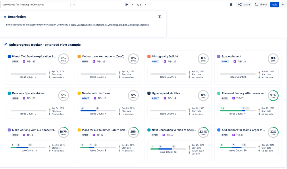287x169 pixels.
Task: Click the cloud download icon in Description
Action: (160, 17)
